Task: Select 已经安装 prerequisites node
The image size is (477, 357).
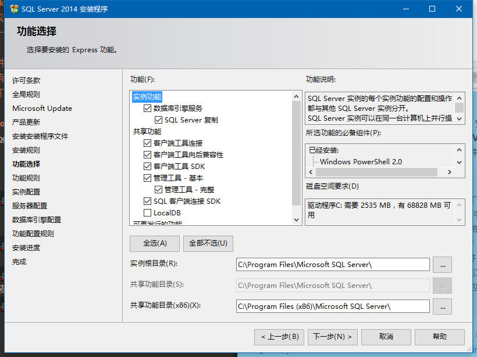Action: [x=323, y=150]
